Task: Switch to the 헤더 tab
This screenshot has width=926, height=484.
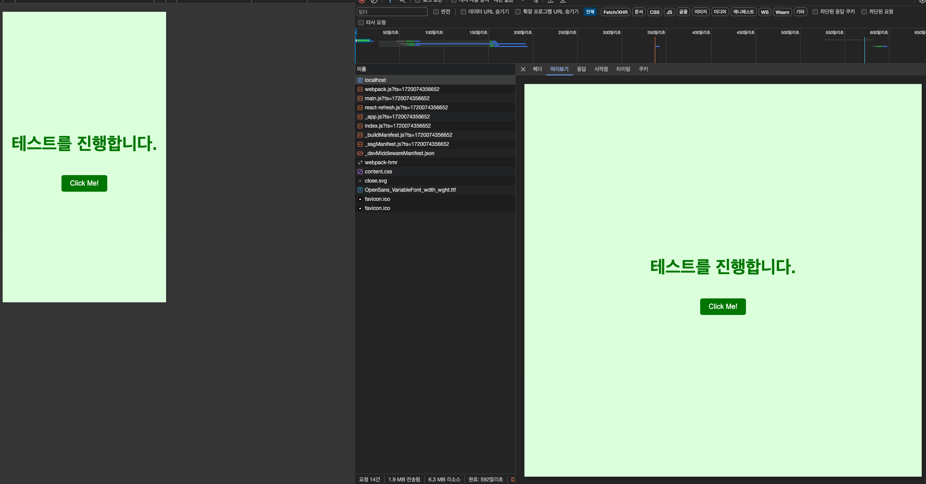Action: coord(537,69)
